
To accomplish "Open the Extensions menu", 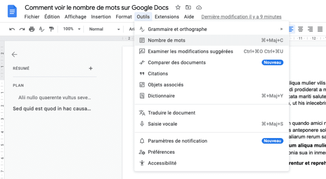I will point(167,17).
